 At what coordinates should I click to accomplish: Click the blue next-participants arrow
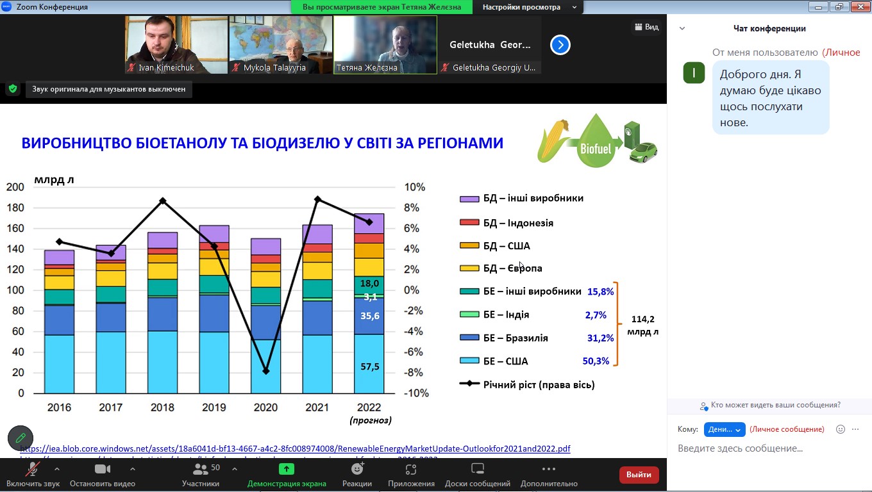560,45
